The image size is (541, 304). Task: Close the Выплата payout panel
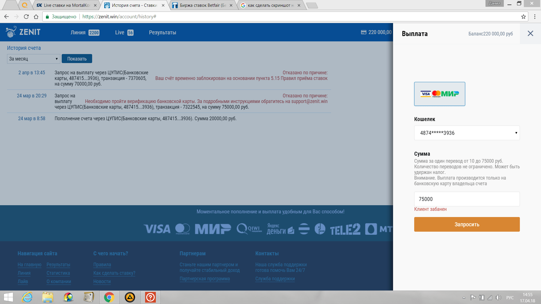click(530, 33)
